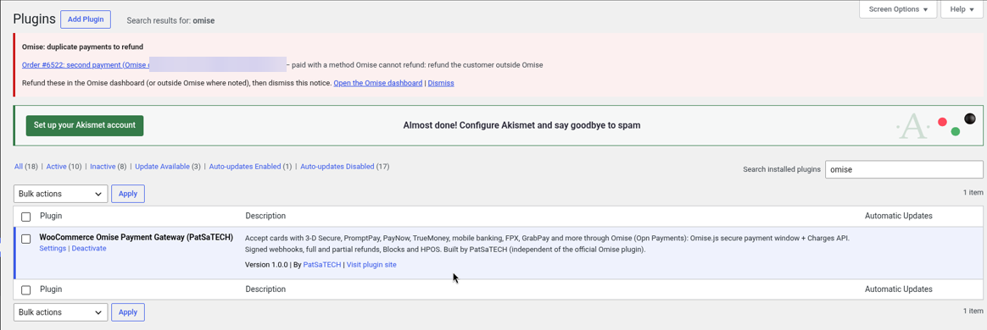This screenshot has width=987, height=330.
Task: Click the Plugins page heading
Action: click(35, 19)
